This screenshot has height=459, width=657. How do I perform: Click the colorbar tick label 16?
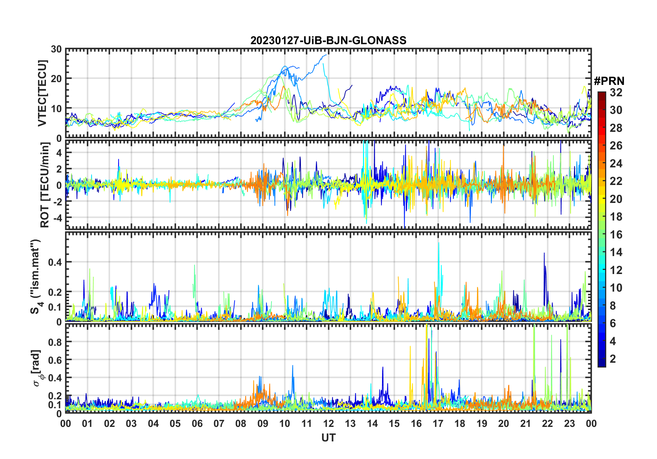(616, 235)
